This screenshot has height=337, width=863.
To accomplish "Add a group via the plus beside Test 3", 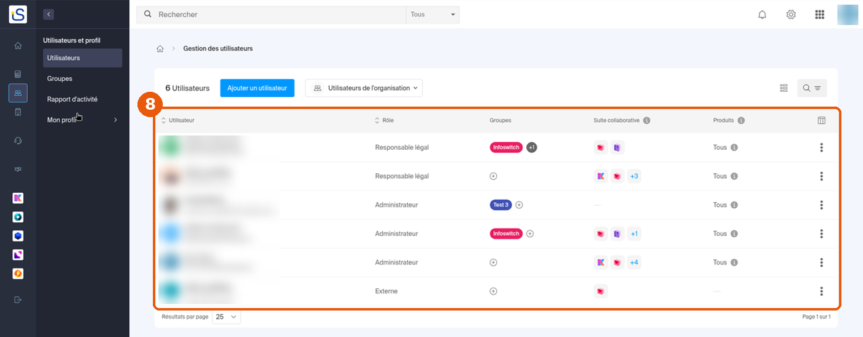I will tap(519, 205).
